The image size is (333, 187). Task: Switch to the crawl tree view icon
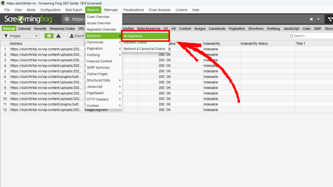tap(58, 36)
